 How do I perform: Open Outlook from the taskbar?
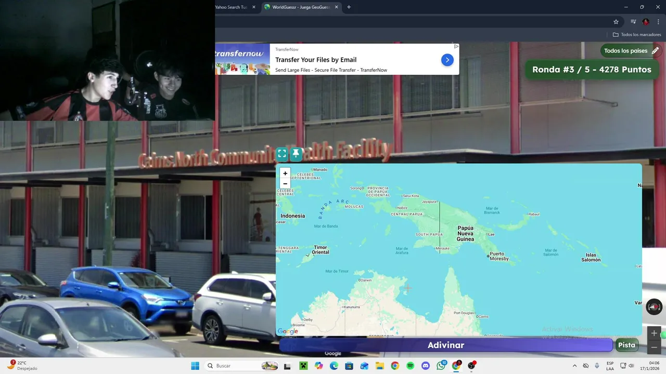(x=364, y=366)
